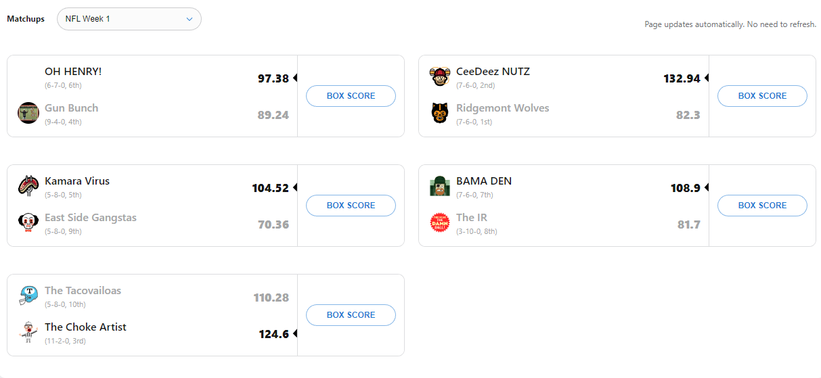This screenshot has height=378, width=821.
Task: Click Gun Bunch team logo
Action: (28, 113)
